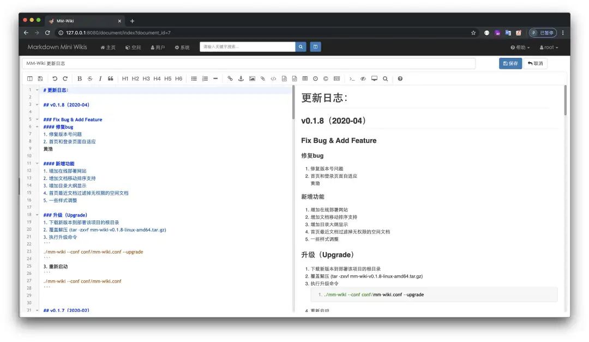Open the 帮助 dropdown menu
The image size is (589, 342).
tap(520, 47)
